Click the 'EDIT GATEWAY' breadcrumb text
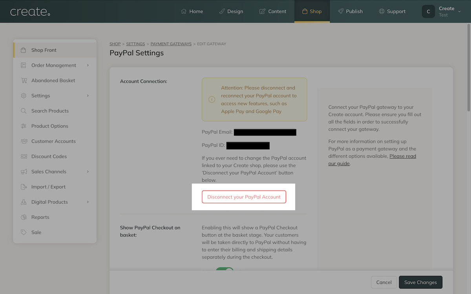Image resolution: width=471 pixels, height=294 pixels. tap(212, 44)
